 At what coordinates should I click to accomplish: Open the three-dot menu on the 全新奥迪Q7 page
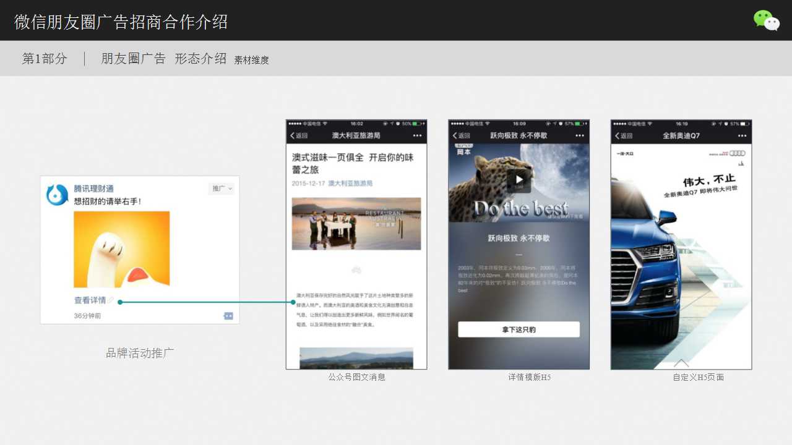[742, 136]
